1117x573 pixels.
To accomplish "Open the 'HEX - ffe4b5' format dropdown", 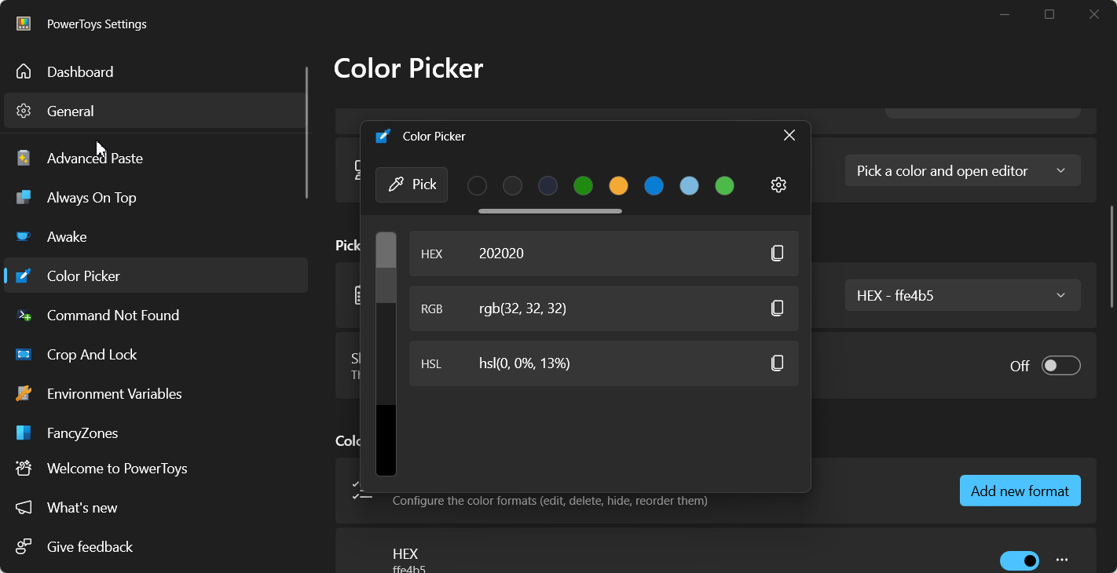I will coord(962,295).
